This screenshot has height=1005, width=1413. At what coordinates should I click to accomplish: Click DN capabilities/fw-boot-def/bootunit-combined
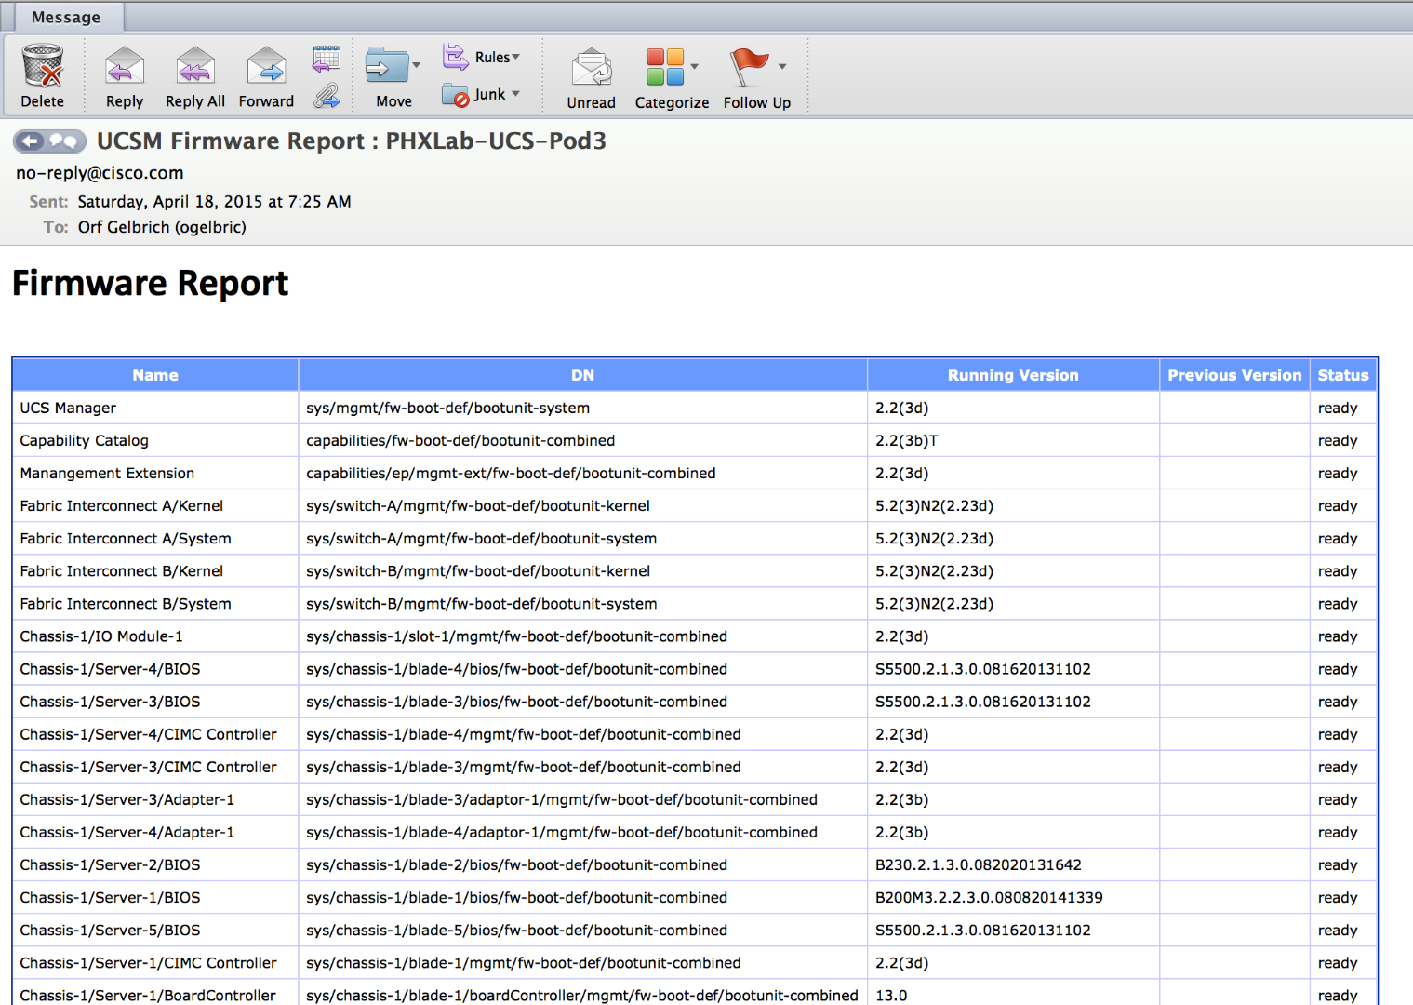[460, 440]
